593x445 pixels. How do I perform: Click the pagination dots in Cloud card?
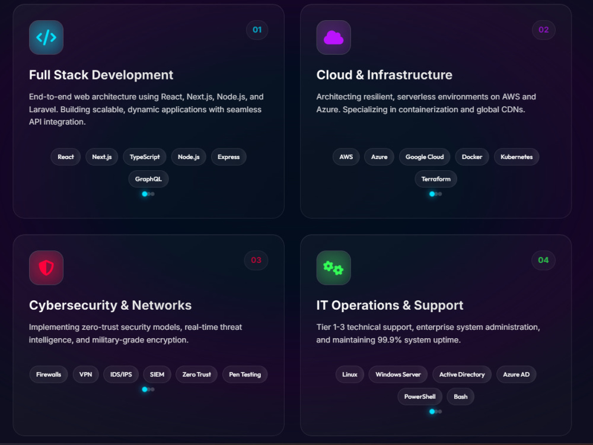tap(436, 194)
